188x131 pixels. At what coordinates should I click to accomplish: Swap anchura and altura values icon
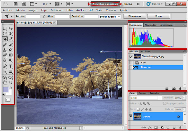(x=44, y=16)
